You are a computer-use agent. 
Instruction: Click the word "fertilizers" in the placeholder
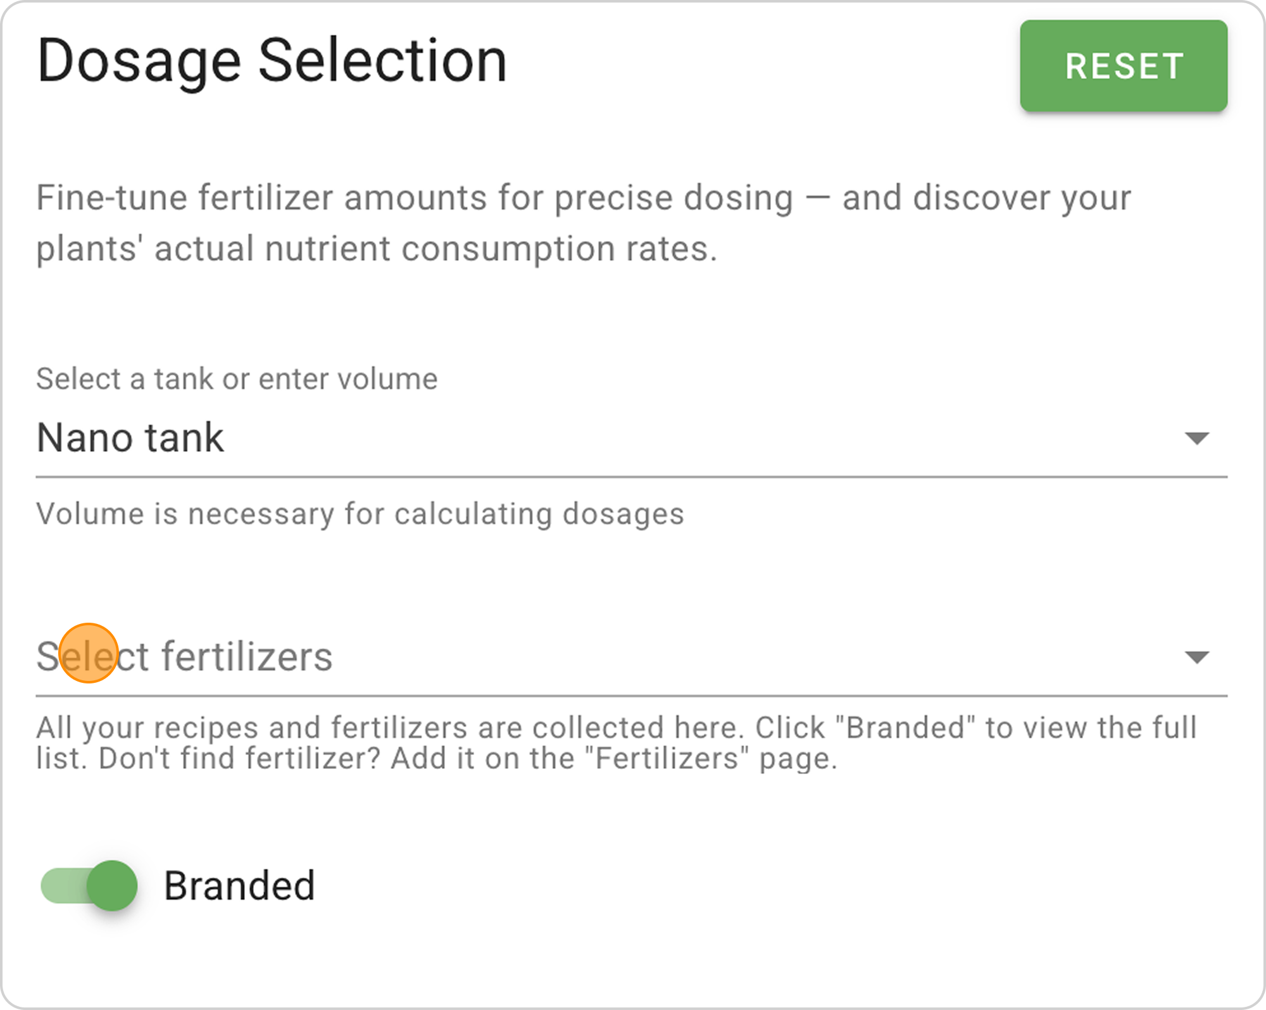[x=247, y=657]
